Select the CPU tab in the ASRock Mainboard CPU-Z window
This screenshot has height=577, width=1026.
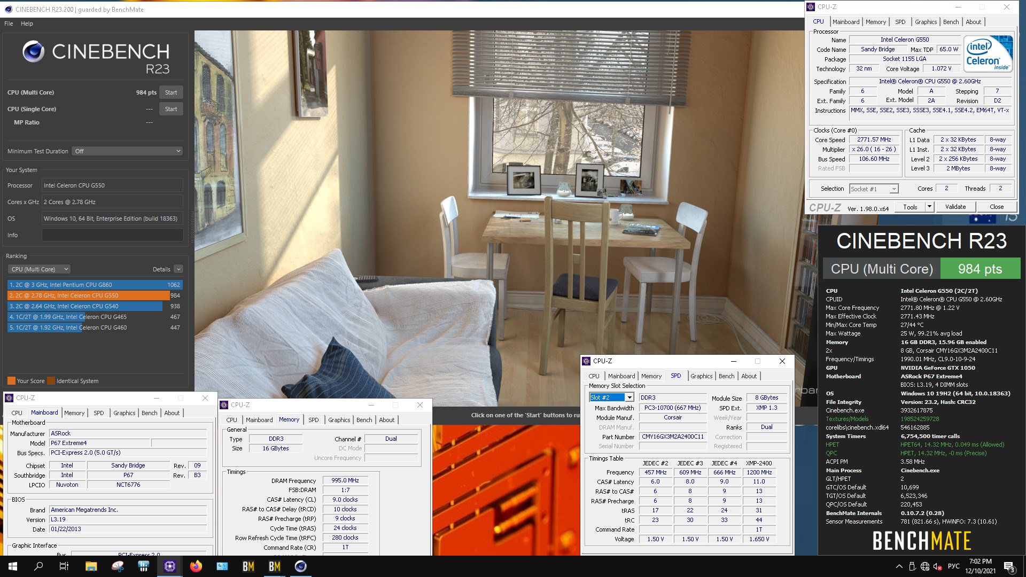tap(17, 413)
